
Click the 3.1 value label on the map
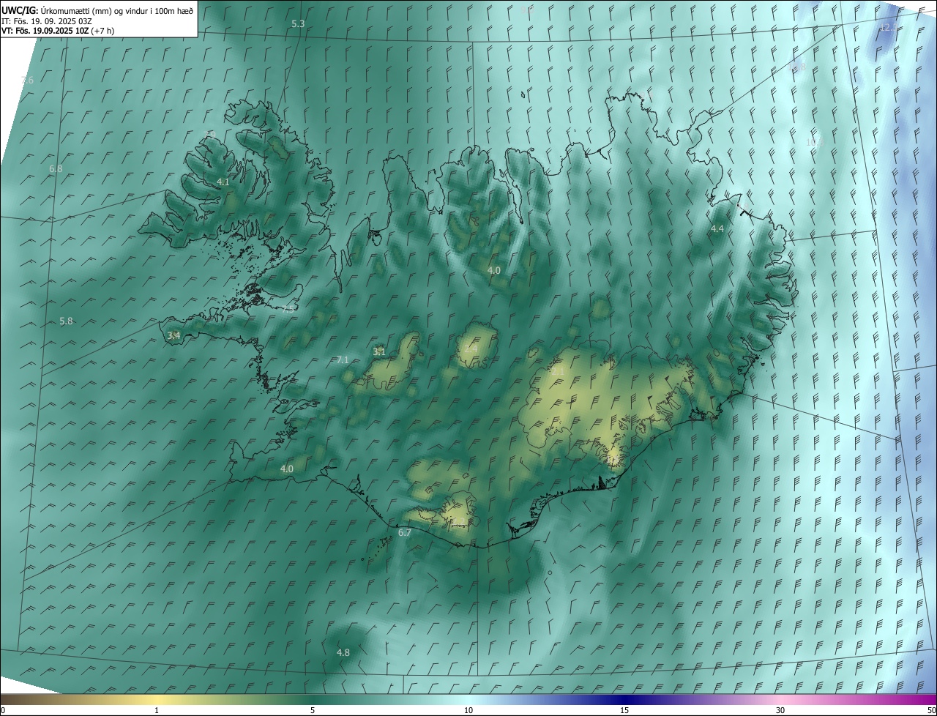378,352
